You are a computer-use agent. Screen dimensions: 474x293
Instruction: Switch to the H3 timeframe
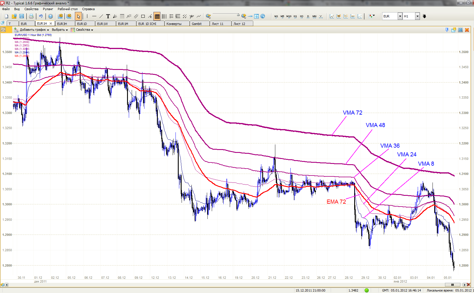click(x=302, y=16)
